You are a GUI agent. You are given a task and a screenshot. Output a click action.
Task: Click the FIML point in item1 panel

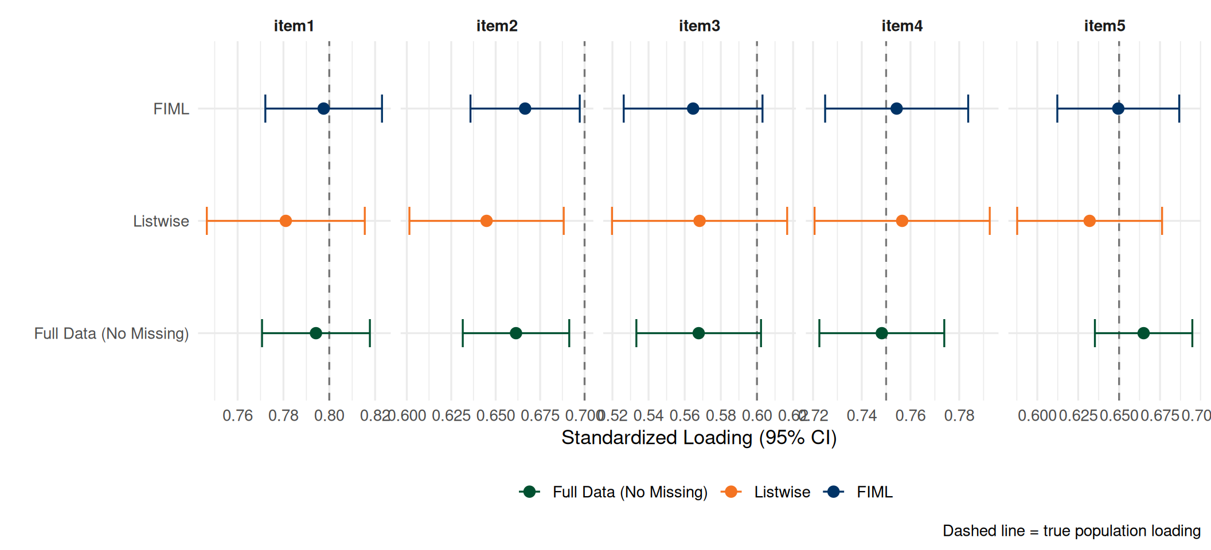[x=323, y=108]
